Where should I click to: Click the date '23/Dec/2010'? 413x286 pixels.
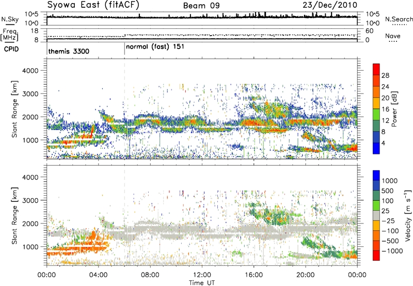pyautogui.click(x=330, y=5)
